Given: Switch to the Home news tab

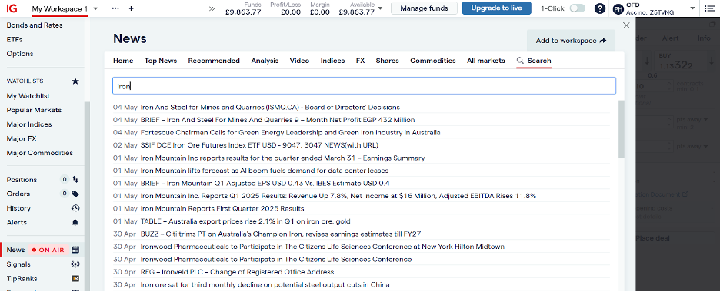Looking at the screenshot, I should coord(123,61).
